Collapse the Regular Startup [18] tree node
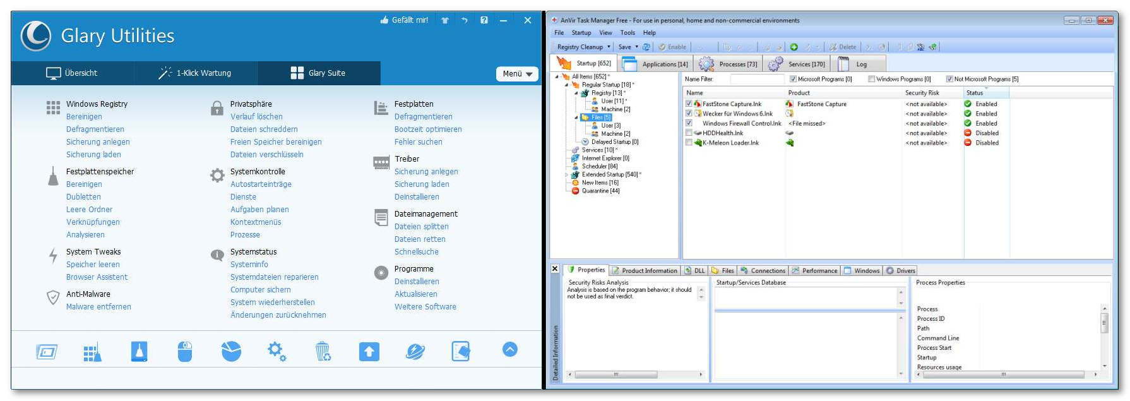This screenshot has height=401, width=1130. [566, 85]
